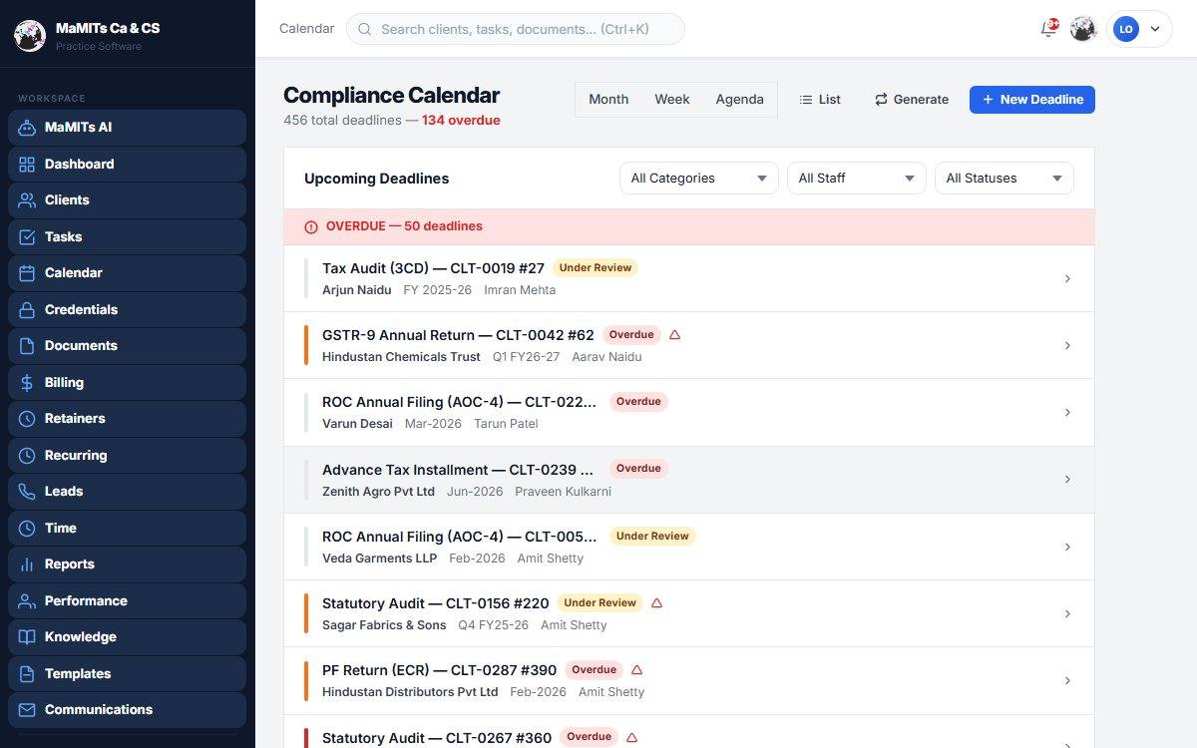Click Tarun Patel staff name

(x=506, y=424)
